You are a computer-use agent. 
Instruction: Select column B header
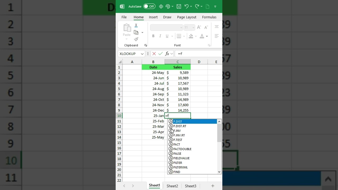(153, 62)
